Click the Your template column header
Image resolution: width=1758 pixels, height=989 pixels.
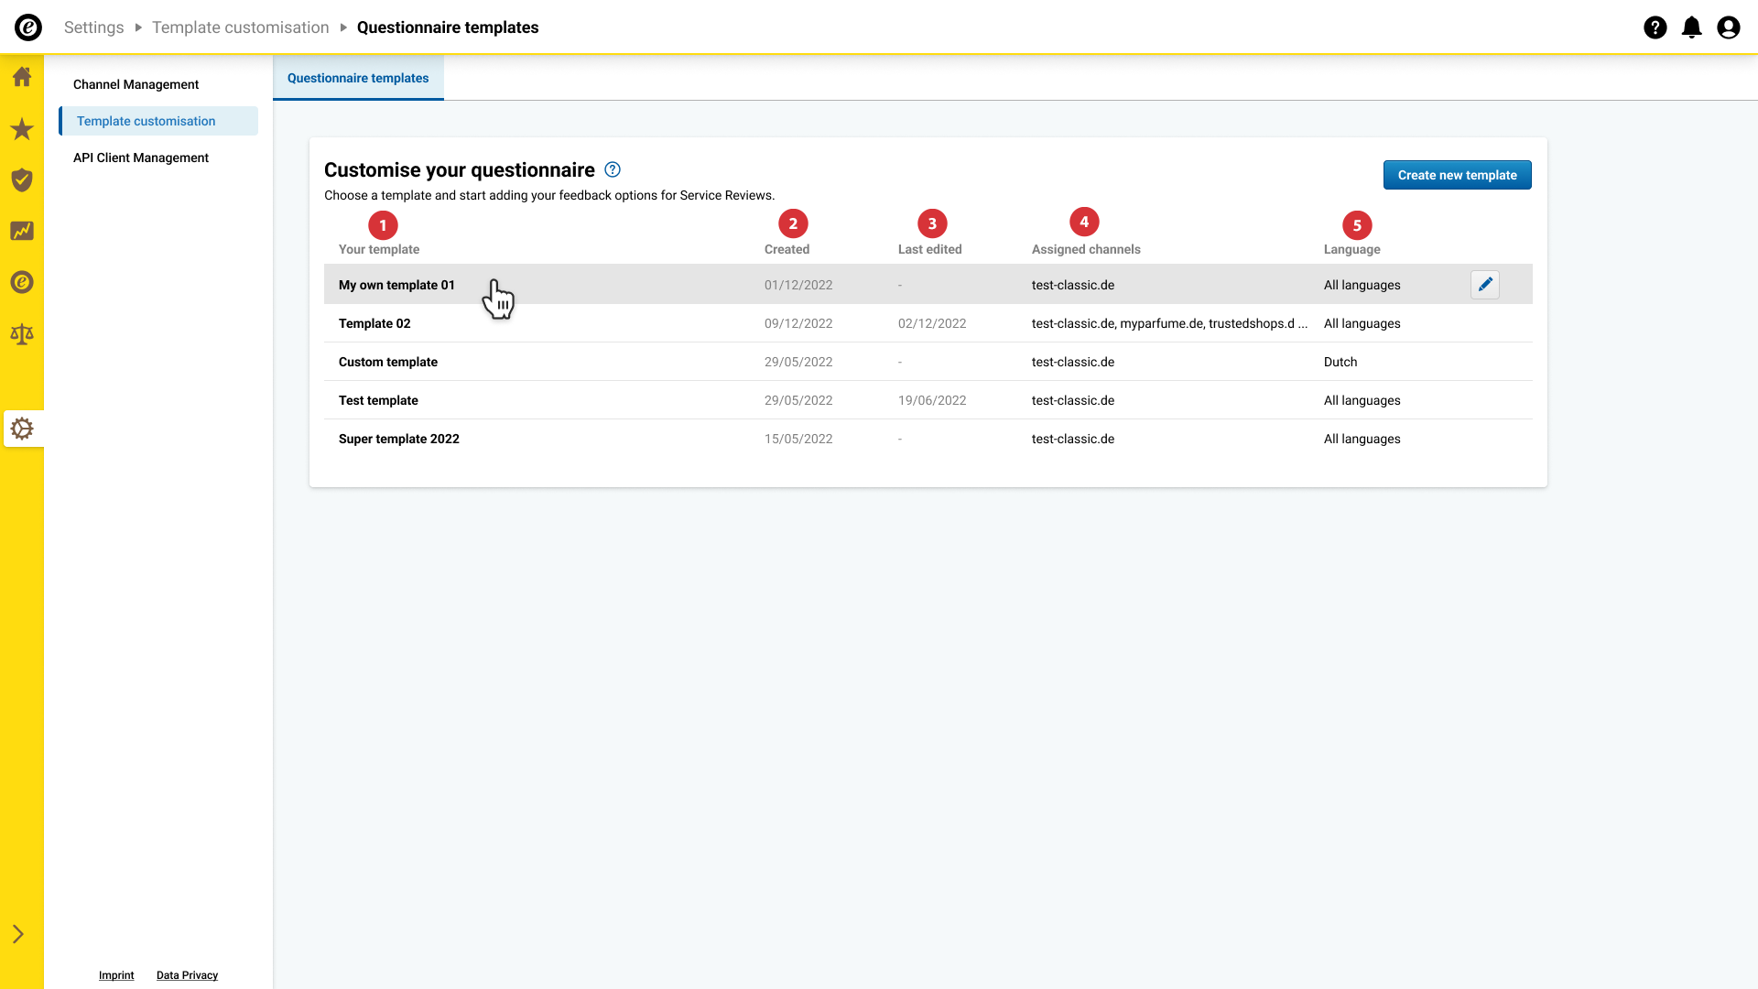(379, 249)
